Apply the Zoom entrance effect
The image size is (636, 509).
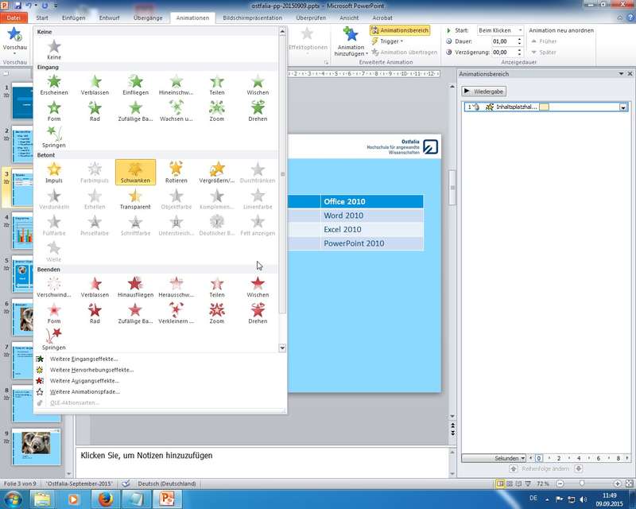click(x=216, y=111)
